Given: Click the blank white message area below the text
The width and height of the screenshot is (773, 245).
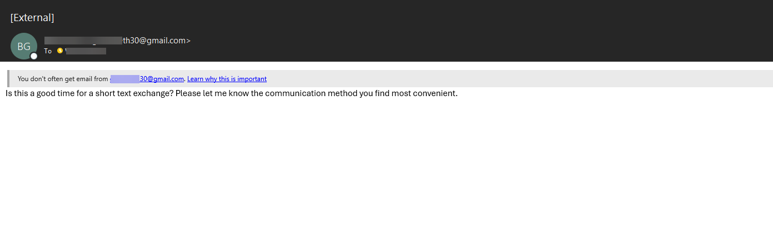Looking at the screenshot, I should pos(386,172).
